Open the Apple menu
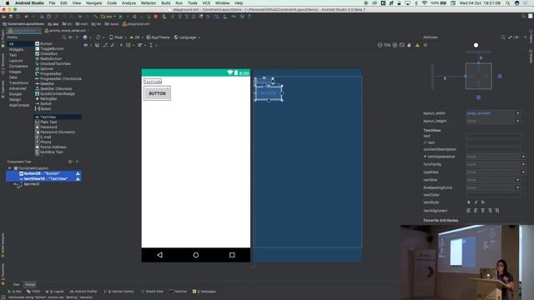 [8, 3]
